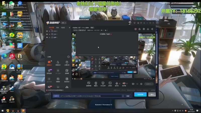The width and height of the screenshot is (201, 113).
Task: Toggle lock on 文本 2 source
Action: [x=49, y=31]
